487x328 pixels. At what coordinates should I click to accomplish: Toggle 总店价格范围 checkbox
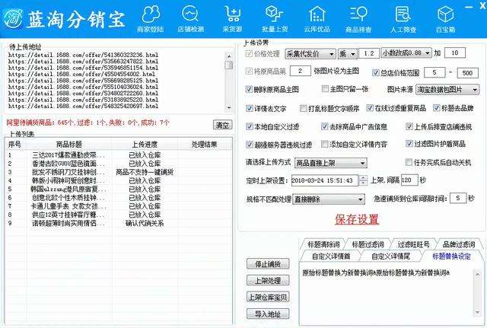(375, 72)
